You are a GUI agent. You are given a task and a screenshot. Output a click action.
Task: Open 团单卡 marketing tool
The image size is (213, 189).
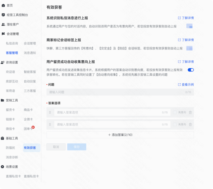[28, 129]
